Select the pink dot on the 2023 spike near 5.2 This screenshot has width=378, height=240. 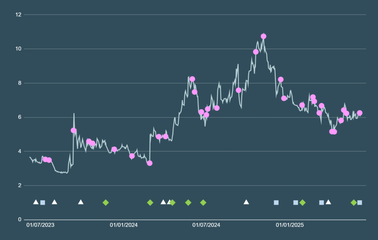[73, 130]
